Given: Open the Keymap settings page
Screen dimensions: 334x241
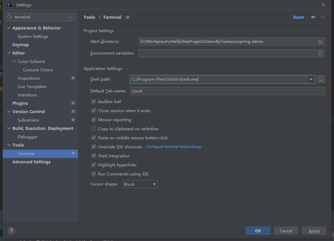Looking at the screenshot, I should tap(20, 45).
